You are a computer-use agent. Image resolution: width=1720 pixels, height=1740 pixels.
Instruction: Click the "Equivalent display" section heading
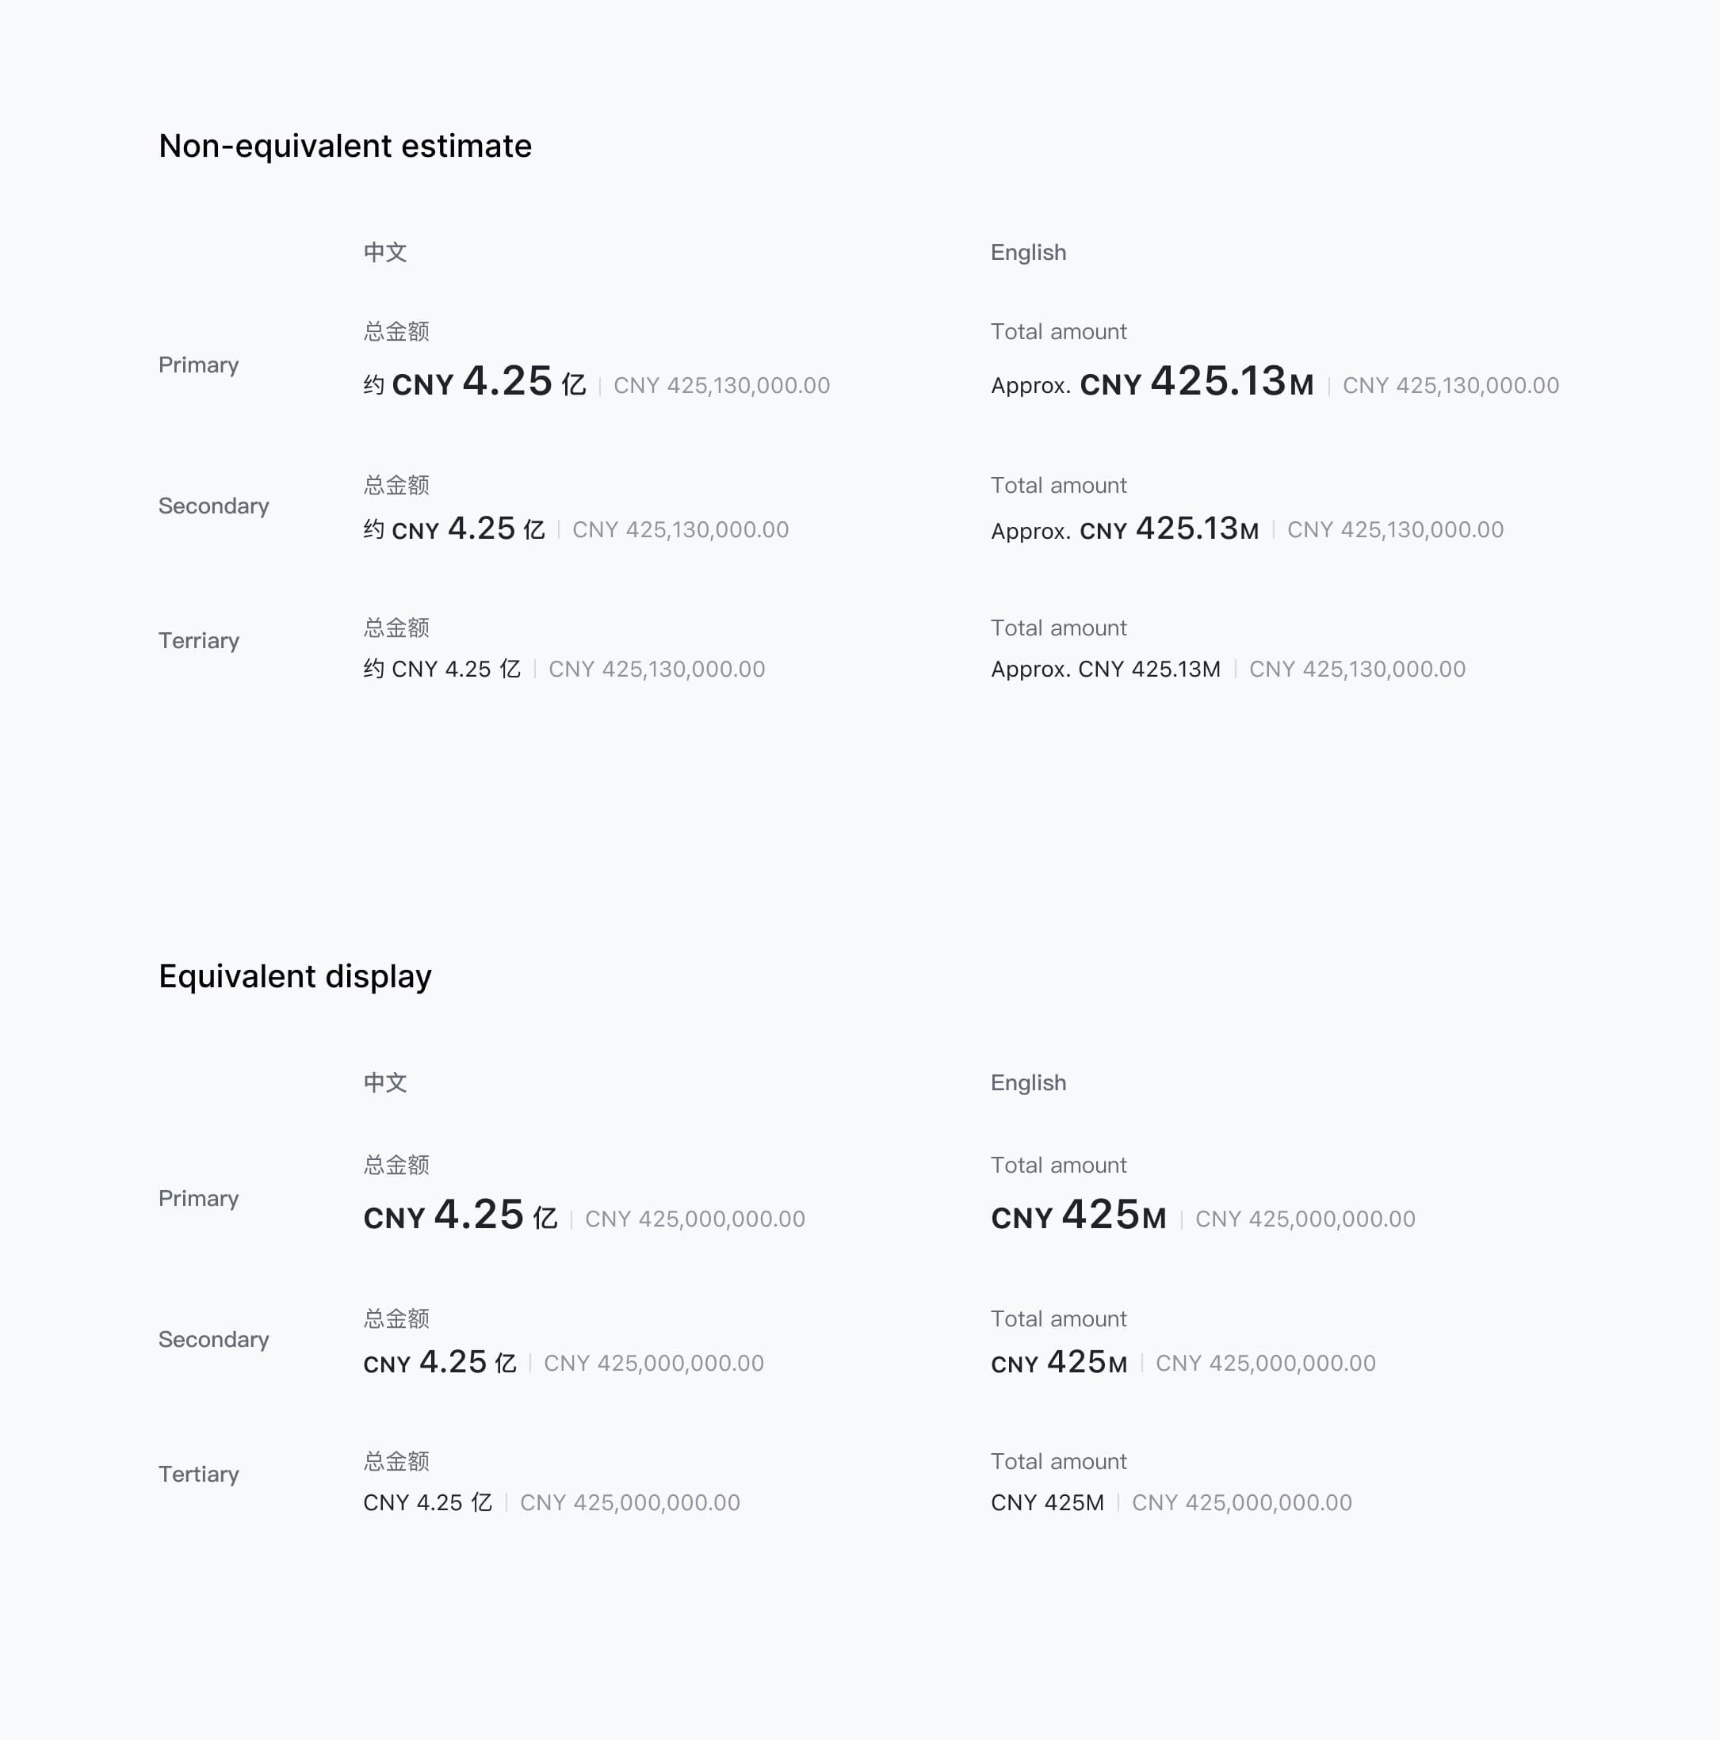[295, 976]
